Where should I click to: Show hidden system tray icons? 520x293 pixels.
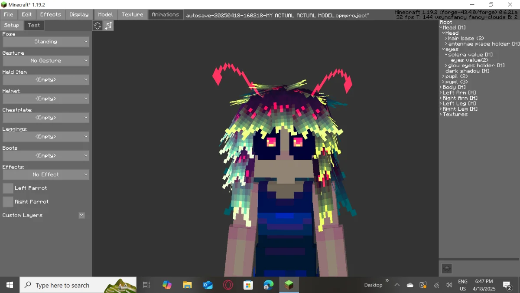click(x=397, y=285)
